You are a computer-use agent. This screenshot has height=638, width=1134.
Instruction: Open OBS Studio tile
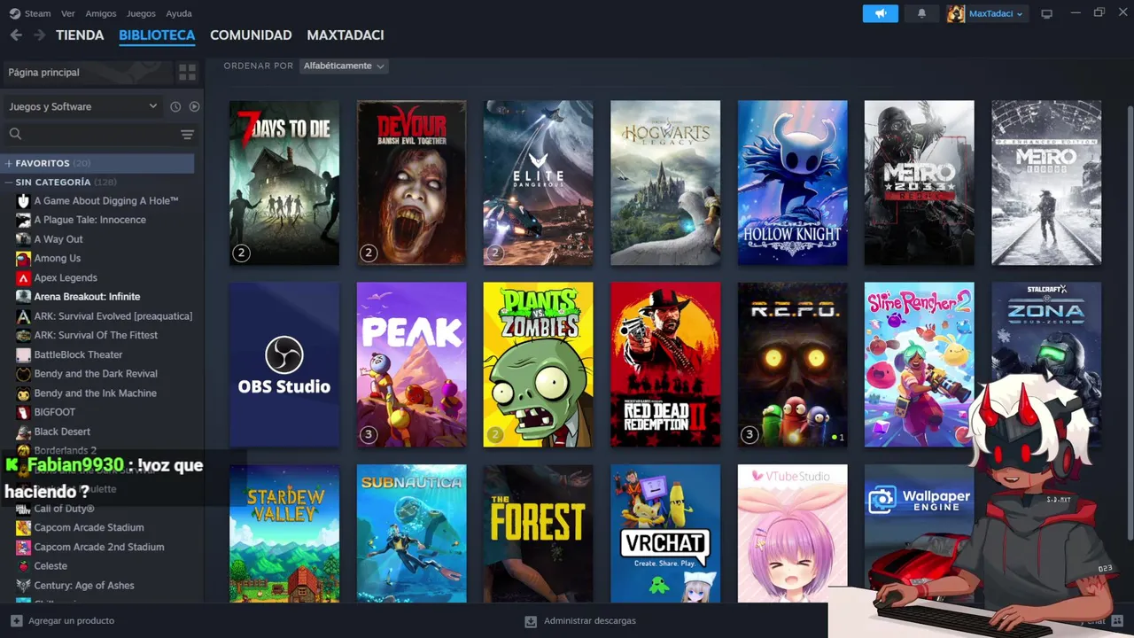(x=284, y=365)
